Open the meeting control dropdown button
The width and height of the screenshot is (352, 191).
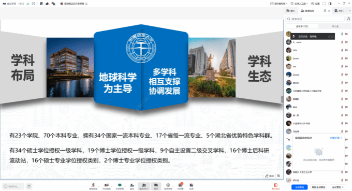[x=338, y=187]
